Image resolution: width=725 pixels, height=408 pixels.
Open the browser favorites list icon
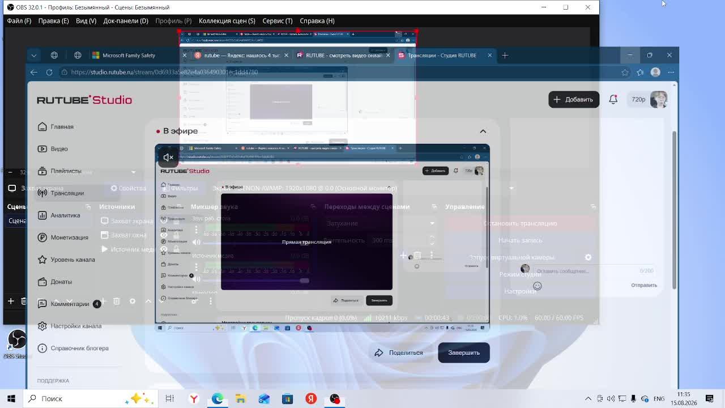point(640,72)
